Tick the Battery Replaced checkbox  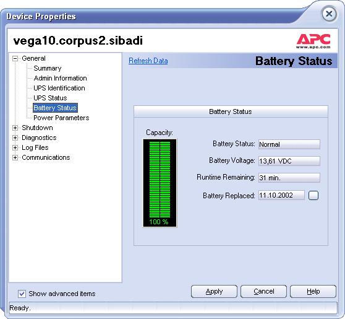tap(313, 195)
